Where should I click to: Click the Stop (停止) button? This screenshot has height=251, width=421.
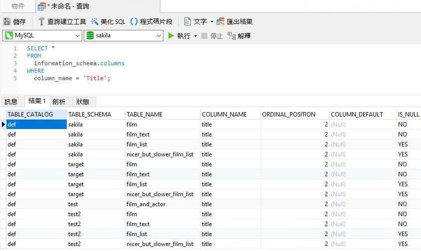[212, 36]
